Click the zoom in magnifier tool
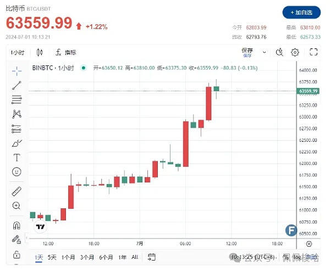This screenshot has height=271, width=330. (x=16, y=206)
